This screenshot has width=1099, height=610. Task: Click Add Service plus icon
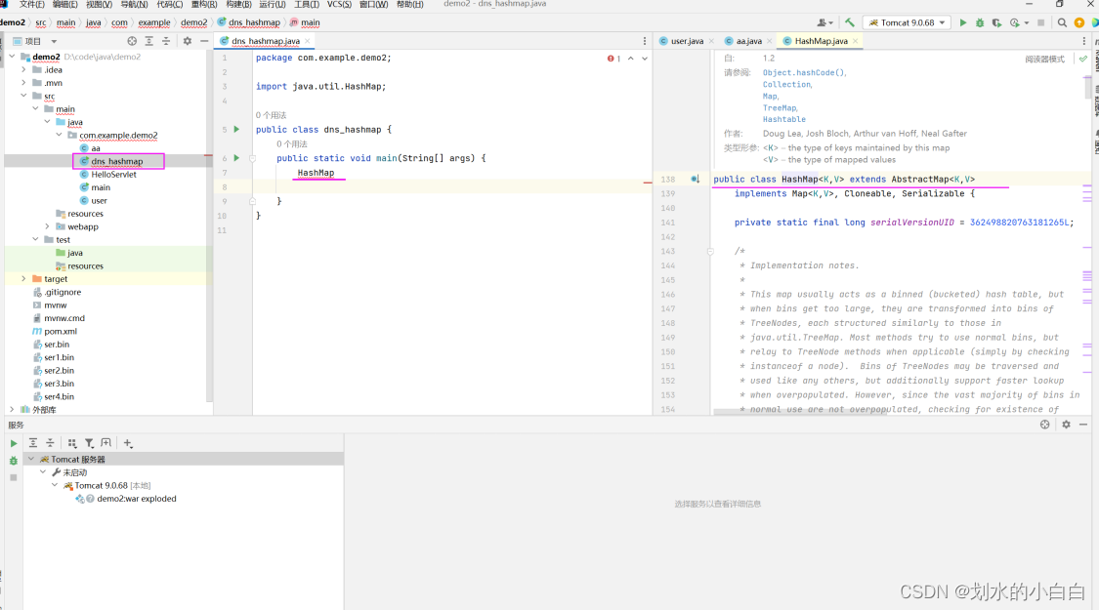pos(128,443)
